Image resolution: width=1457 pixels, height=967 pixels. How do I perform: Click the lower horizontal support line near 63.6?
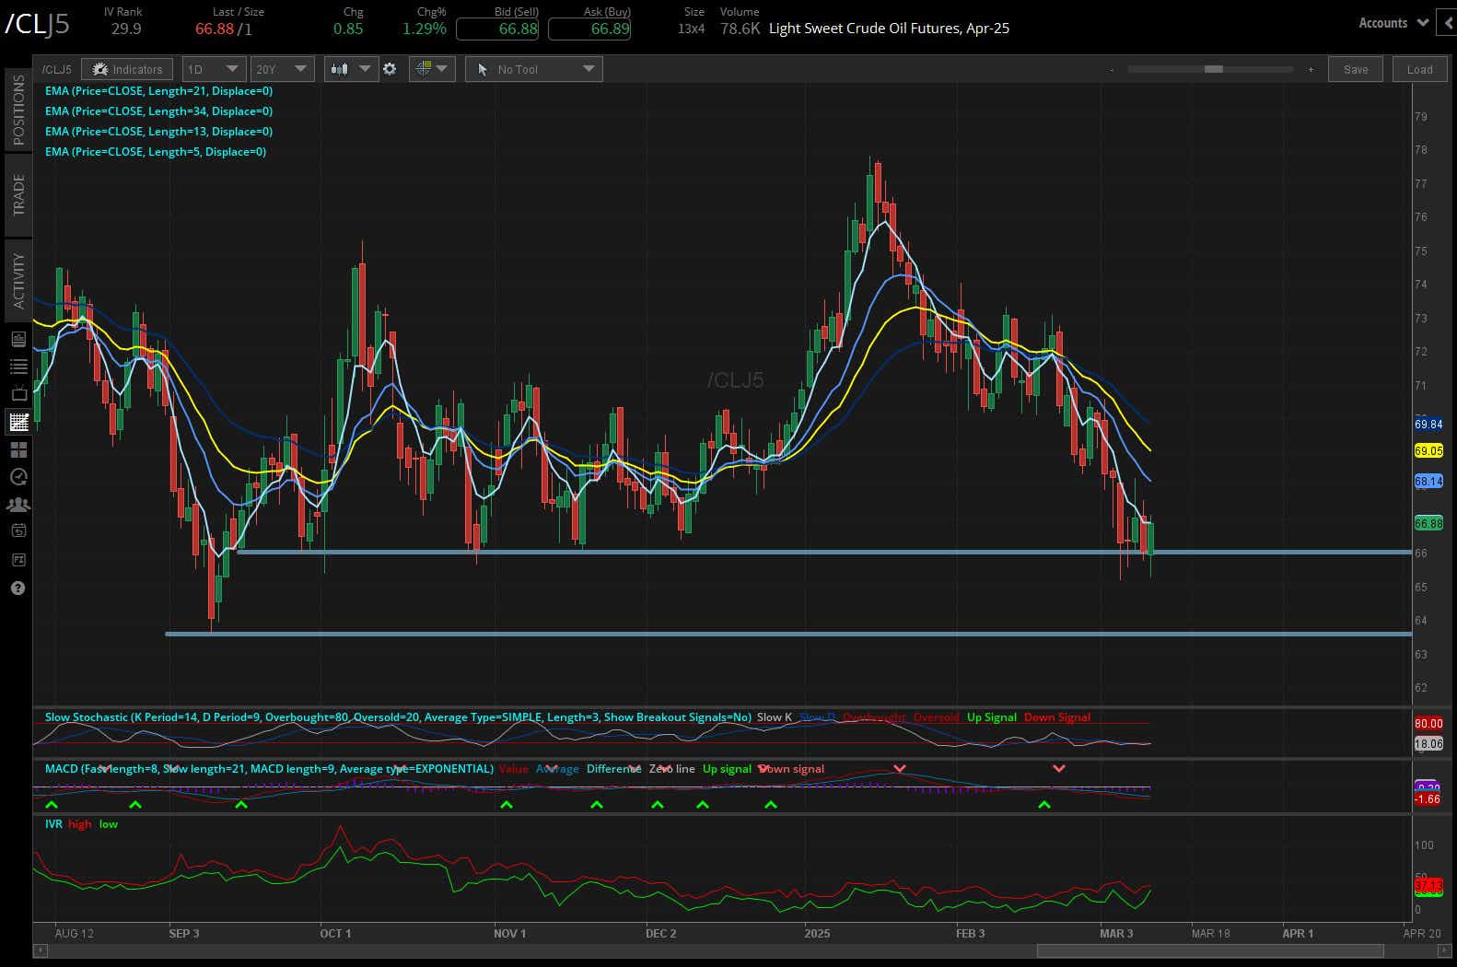click(x=788, y=634)
